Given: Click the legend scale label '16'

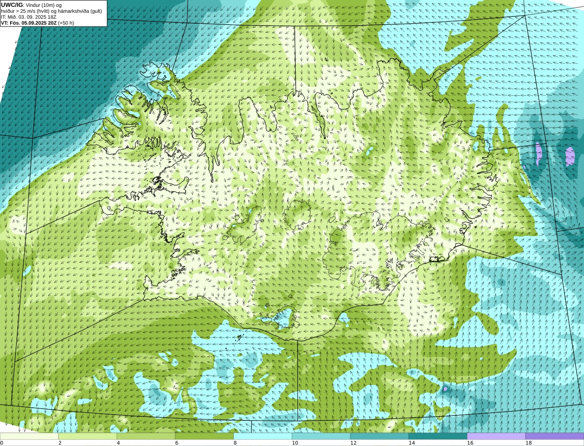Looking at the screenshot, I should pos(470,443).
